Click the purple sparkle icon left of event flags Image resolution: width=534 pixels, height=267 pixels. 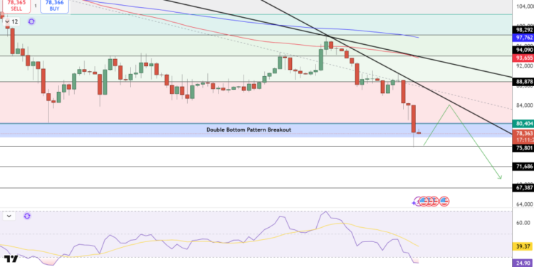click(414, 202)
